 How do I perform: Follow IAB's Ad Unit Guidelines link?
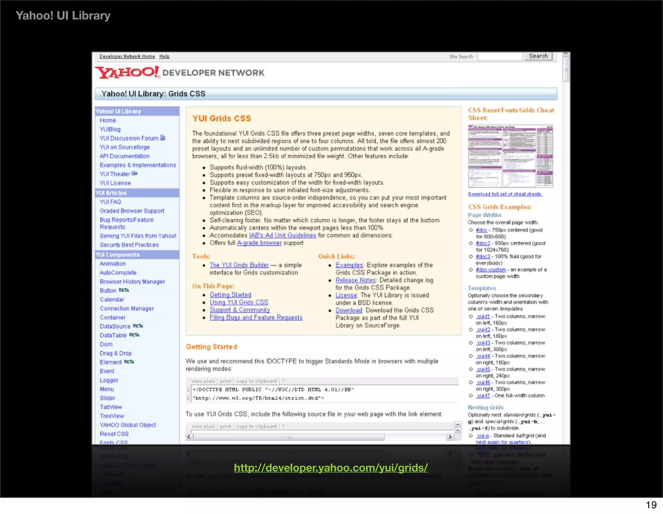[283, 235]
